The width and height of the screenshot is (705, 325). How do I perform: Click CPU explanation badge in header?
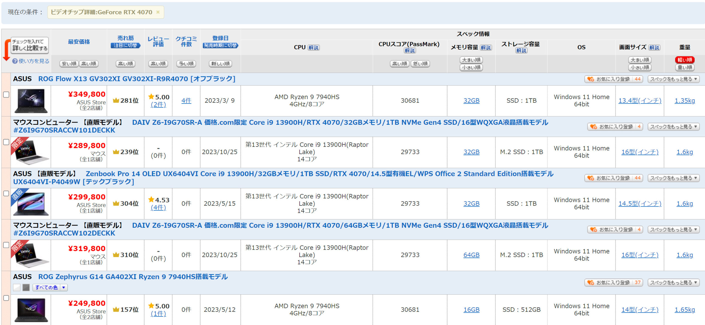coord(313,48)
